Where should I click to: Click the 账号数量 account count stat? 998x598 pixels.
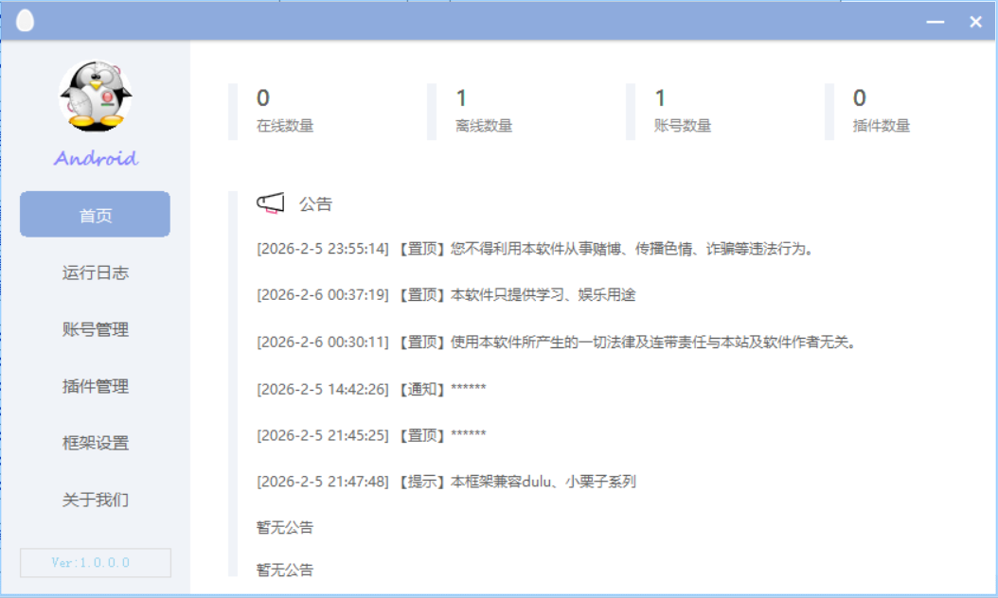(683, 111)
